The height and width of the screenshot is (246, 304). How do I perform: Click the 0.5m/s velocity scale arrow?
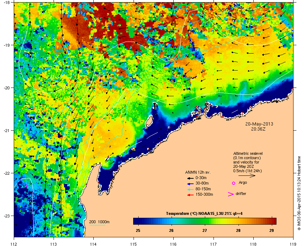[247, 176]
